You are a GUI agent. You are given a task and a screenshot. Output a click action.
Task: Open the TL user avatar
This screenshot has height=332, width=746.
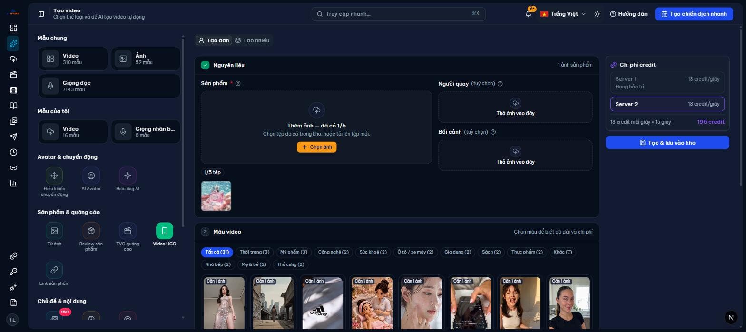13,320
